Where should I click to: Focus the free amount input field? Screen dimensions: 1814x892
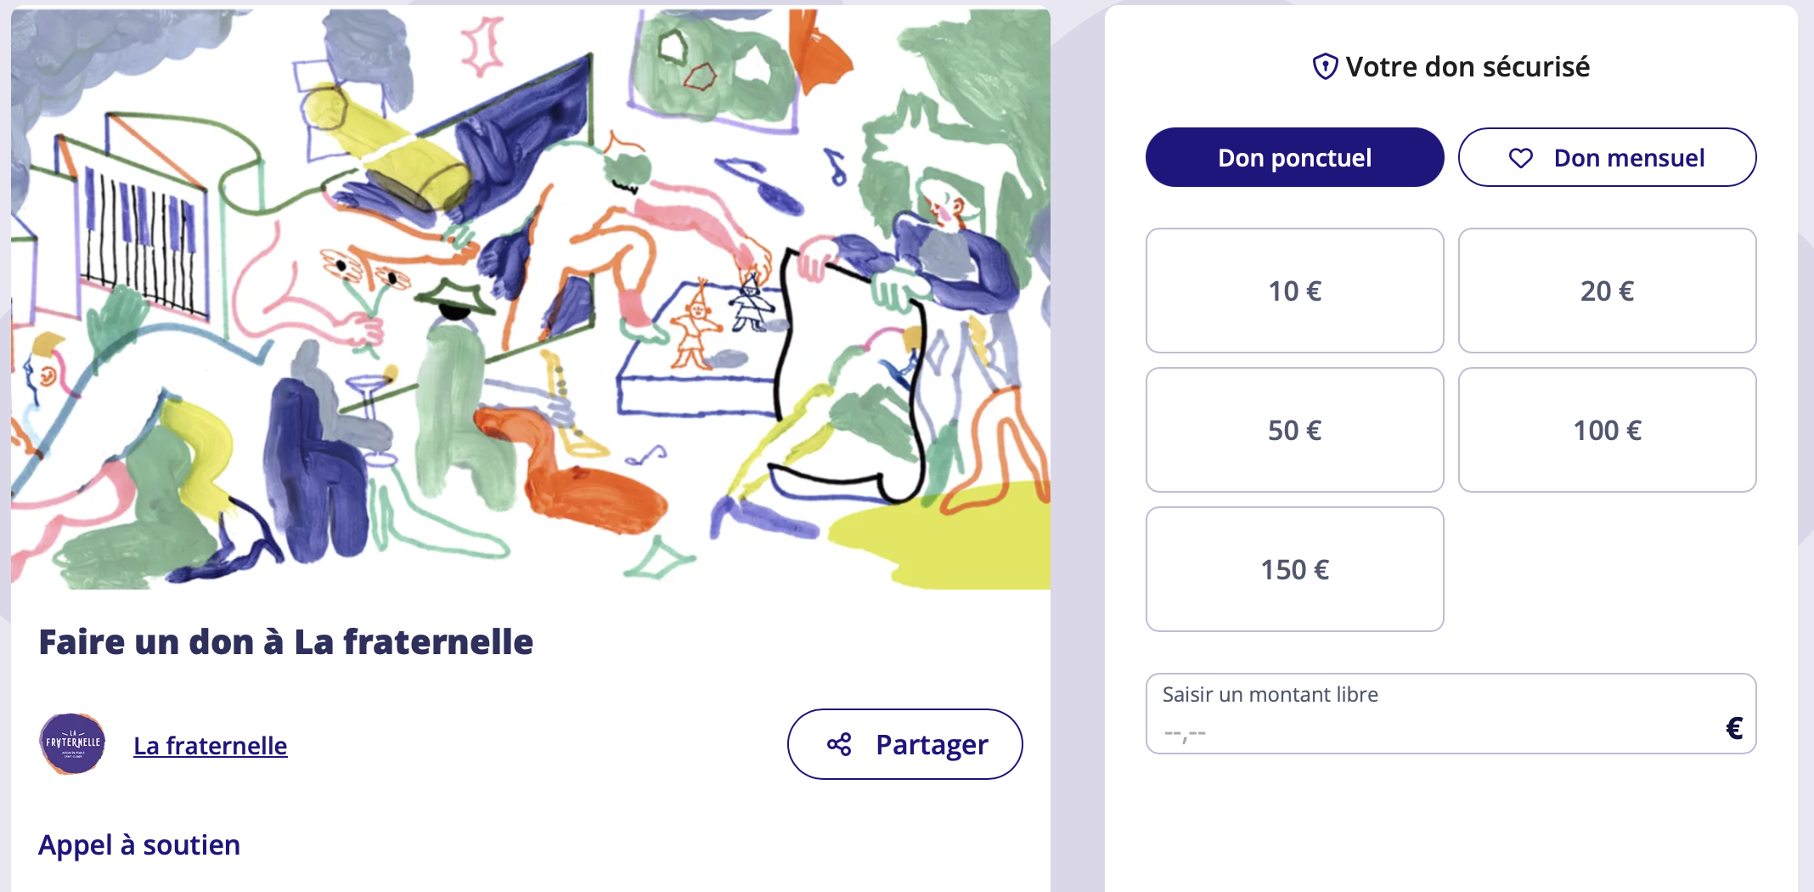click(1435, 731)
